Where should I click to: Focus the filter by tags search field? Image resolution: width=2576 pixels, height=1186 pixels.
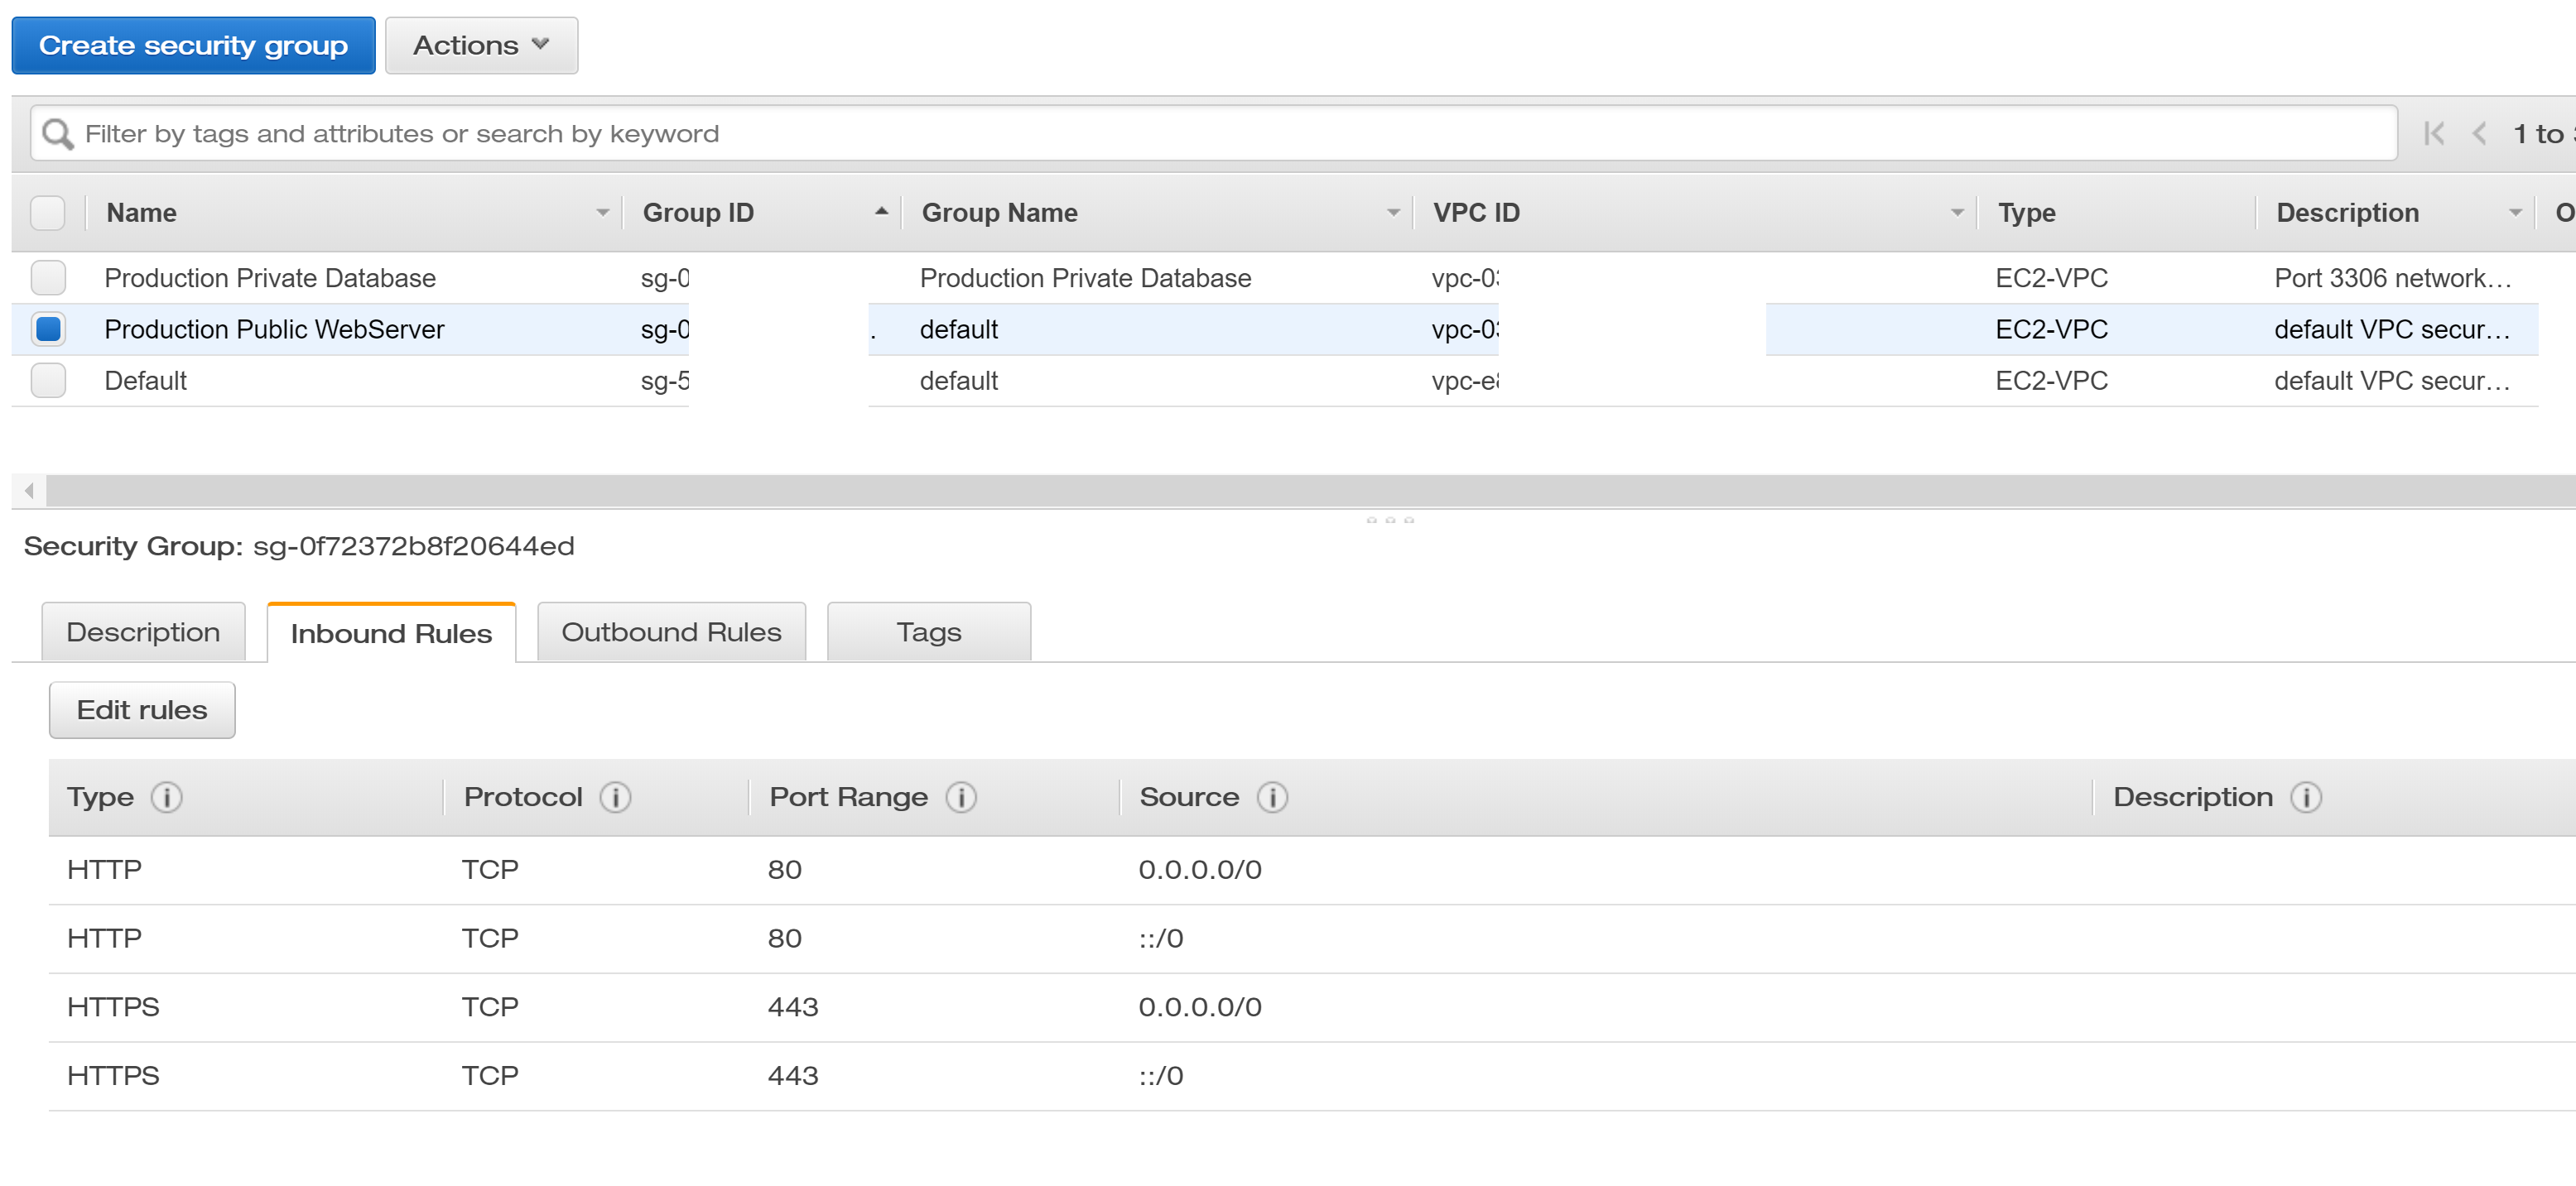tap(1213, 134)
